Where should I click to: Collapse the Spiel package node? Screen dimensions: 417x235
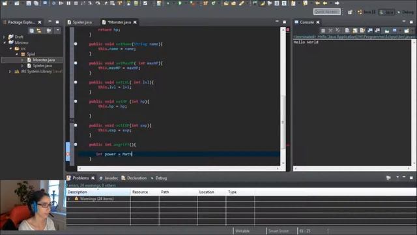(x=17, y=54)
